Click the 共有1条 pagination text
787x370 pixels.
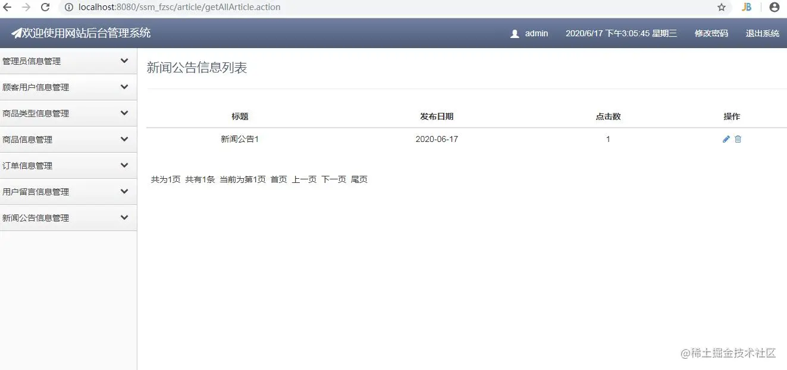200,179
